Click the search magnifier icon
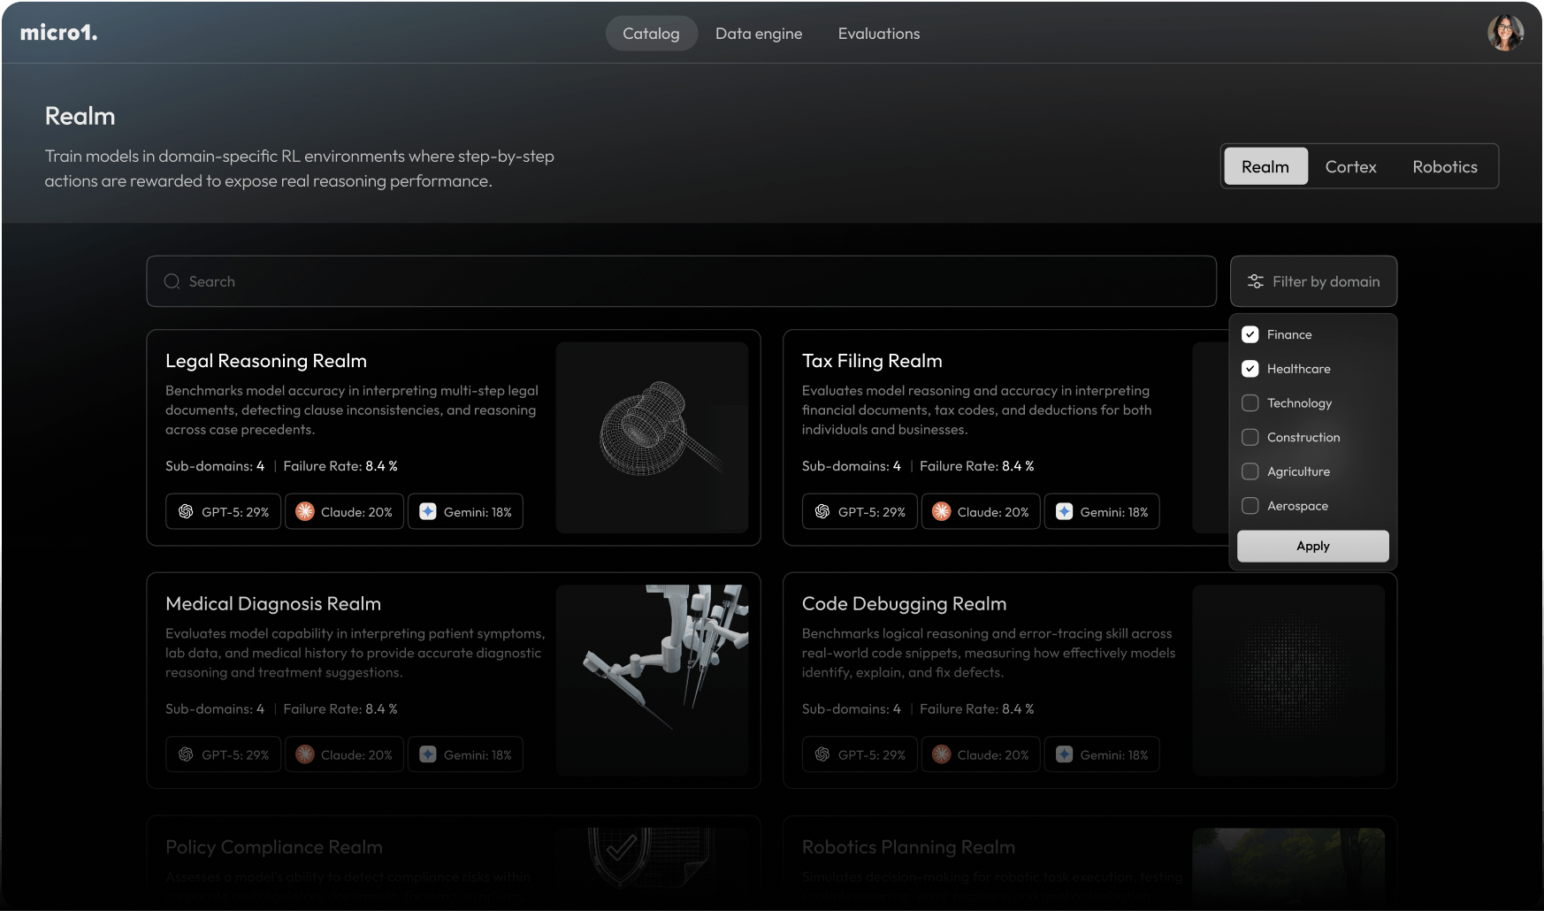Image resolution: width=1544 pixels, height=911 pixels. 172,281
